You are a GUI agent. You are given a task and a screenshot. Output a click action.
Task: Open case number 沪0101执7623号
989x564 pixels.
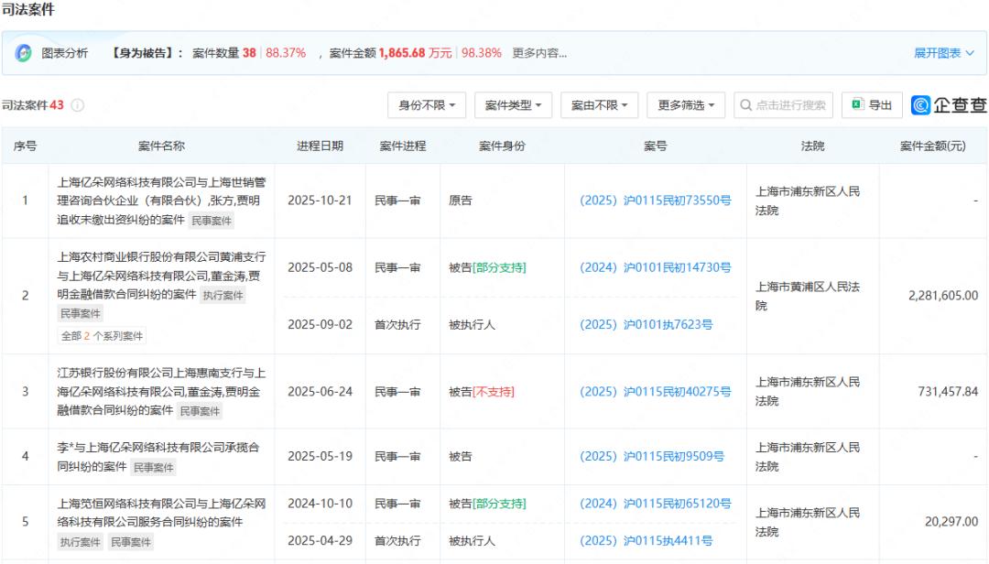click(647, 324)
